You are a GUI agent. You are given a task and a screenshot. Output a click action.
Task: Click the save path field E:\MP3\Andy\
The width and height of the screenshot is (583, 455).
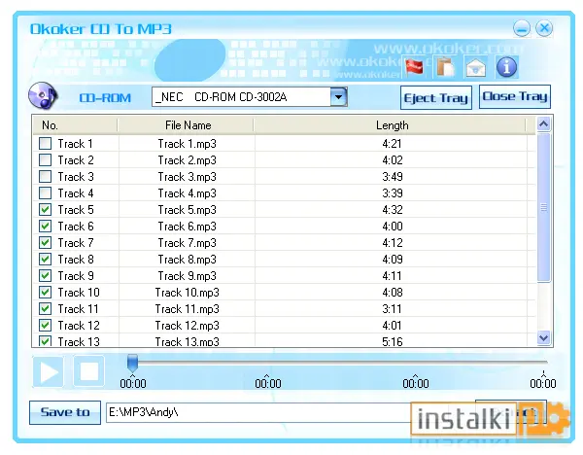coord(258,412)
